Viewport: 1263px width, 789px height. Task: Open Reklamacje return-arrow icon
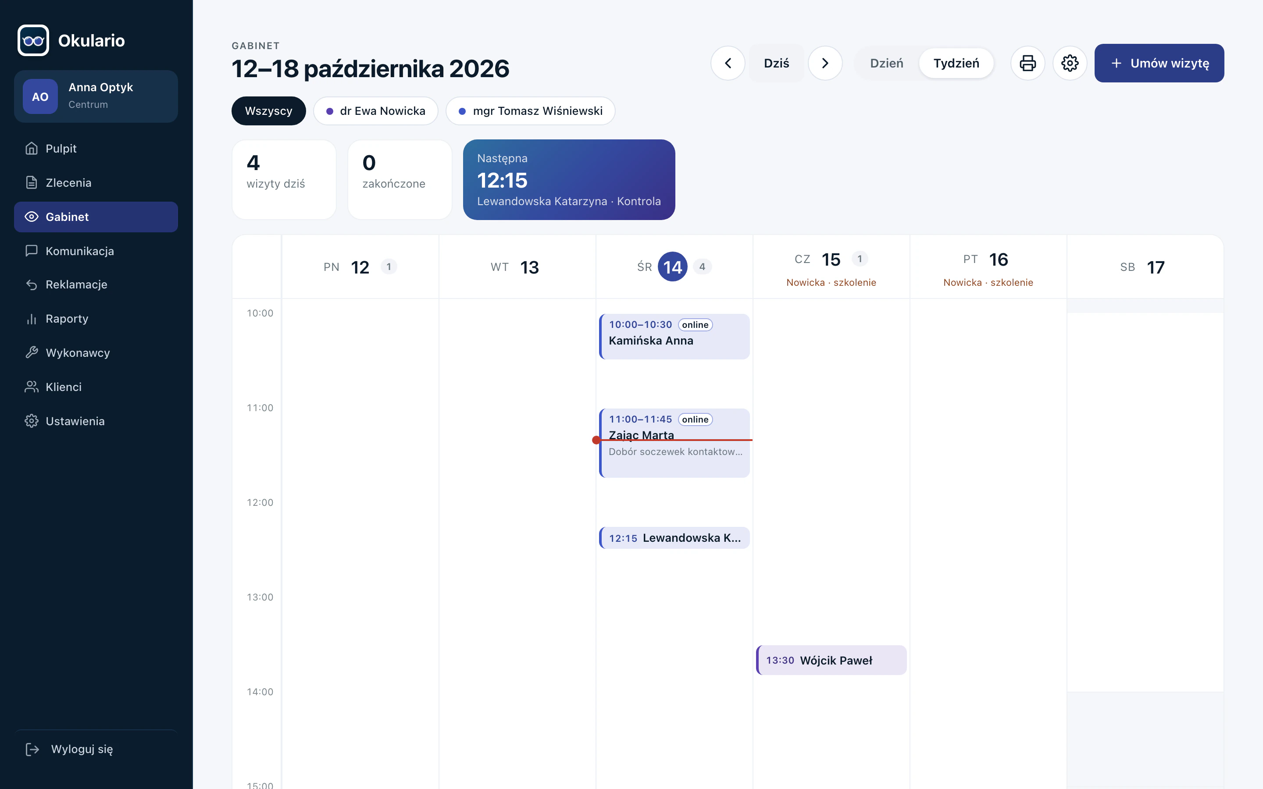[31, 284]
